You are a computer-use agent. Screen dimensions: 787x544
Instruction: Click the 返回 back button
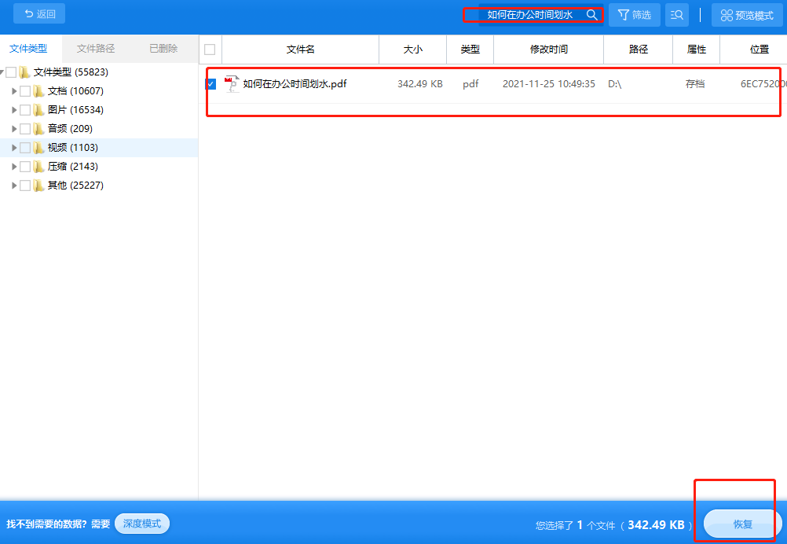pyautogui.click(x=39, y=14)
